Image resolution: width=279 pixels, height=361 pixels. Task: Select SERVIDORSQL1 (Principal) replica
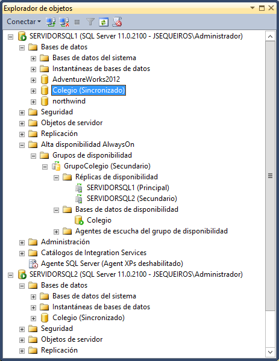pos(128,188)
